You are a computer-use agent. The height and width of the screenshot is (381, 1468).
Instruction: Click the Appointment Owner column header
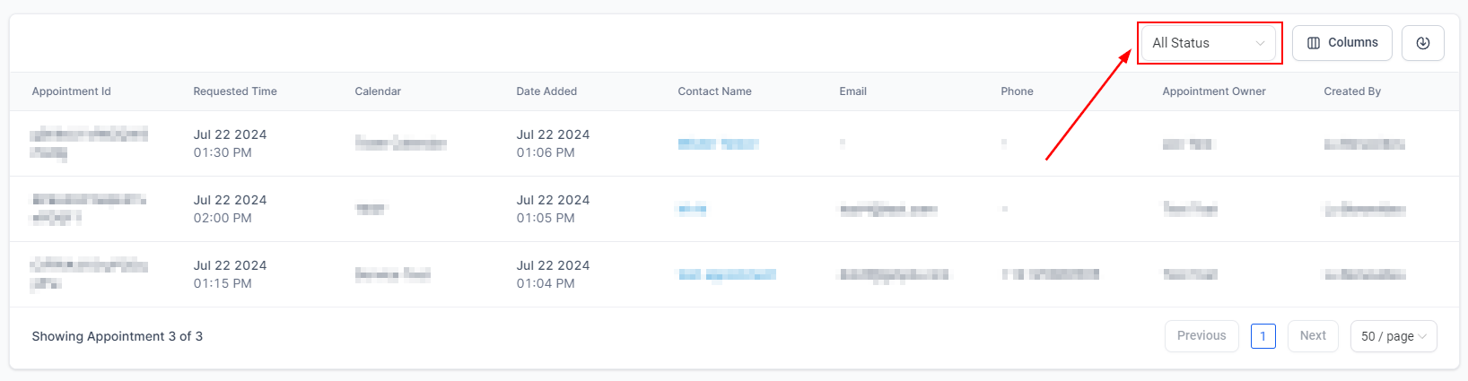tap(1214, 91)
